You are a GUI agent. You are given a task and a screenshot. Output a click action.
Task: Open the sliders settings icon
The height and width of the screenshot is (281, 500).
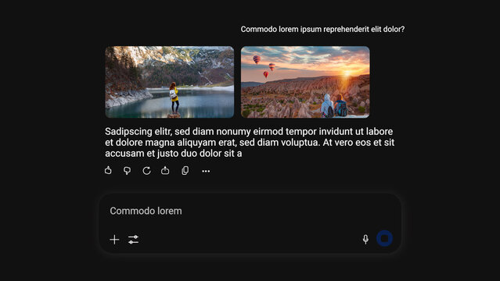point(133,240)
